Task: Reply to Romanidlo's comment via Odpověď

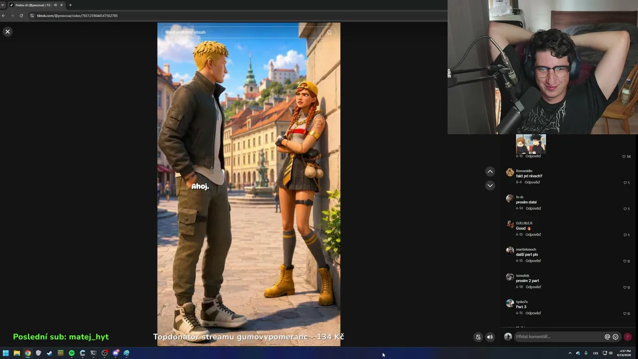Action: point(532,182)
